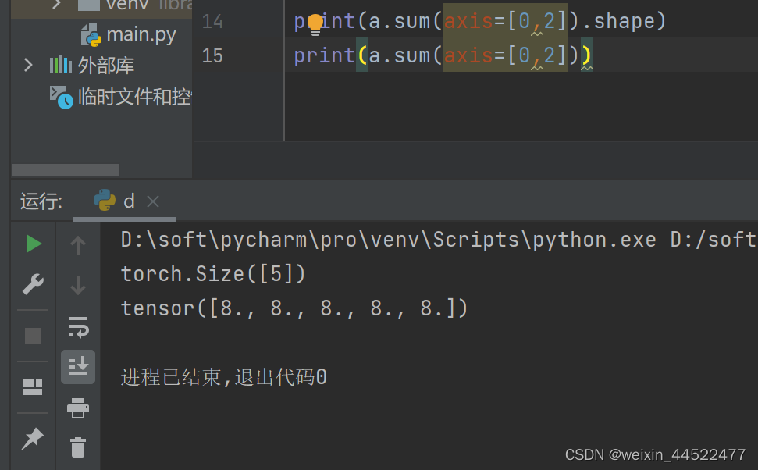Close the 'd' run tab

tap(153, 201)
